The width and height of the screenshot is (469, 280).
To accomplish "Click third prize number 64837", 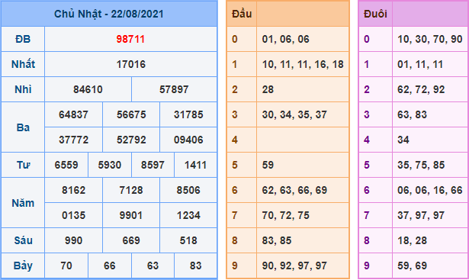I will 73,114.
